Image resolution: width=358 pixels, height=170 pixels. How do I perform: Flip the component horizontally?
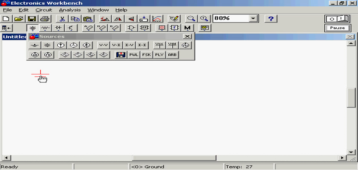118,19
